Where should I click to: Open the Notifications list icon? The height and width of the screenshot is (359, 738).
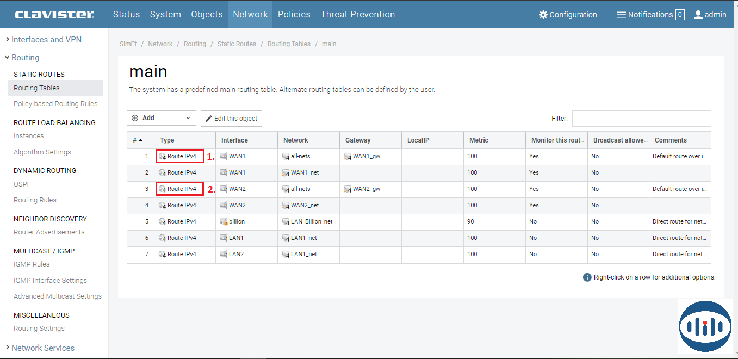[622, 15]
